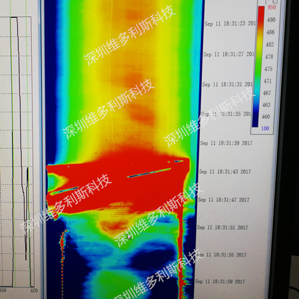Click the thin blue slit inside red band
The image size is (299, 299).
pos(149,173)
